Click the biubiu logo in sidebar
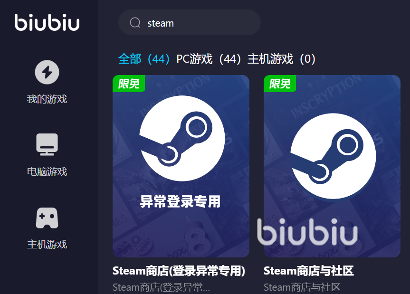 point(47,22)
